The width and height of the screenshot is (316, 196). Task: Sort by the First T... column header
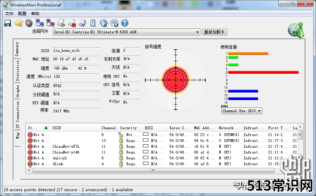tap(278, 128)
